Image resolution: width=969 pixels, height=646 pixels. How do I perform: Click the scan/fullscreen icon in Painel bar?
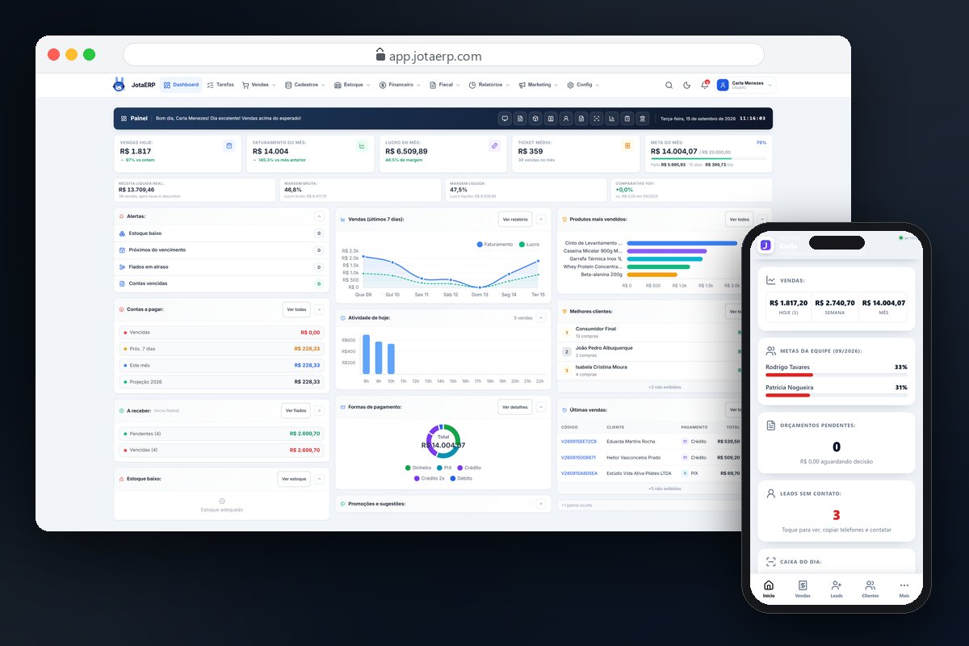tap(597, 119)
